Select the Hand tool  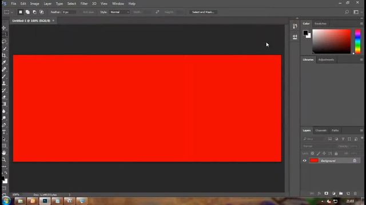4,153
